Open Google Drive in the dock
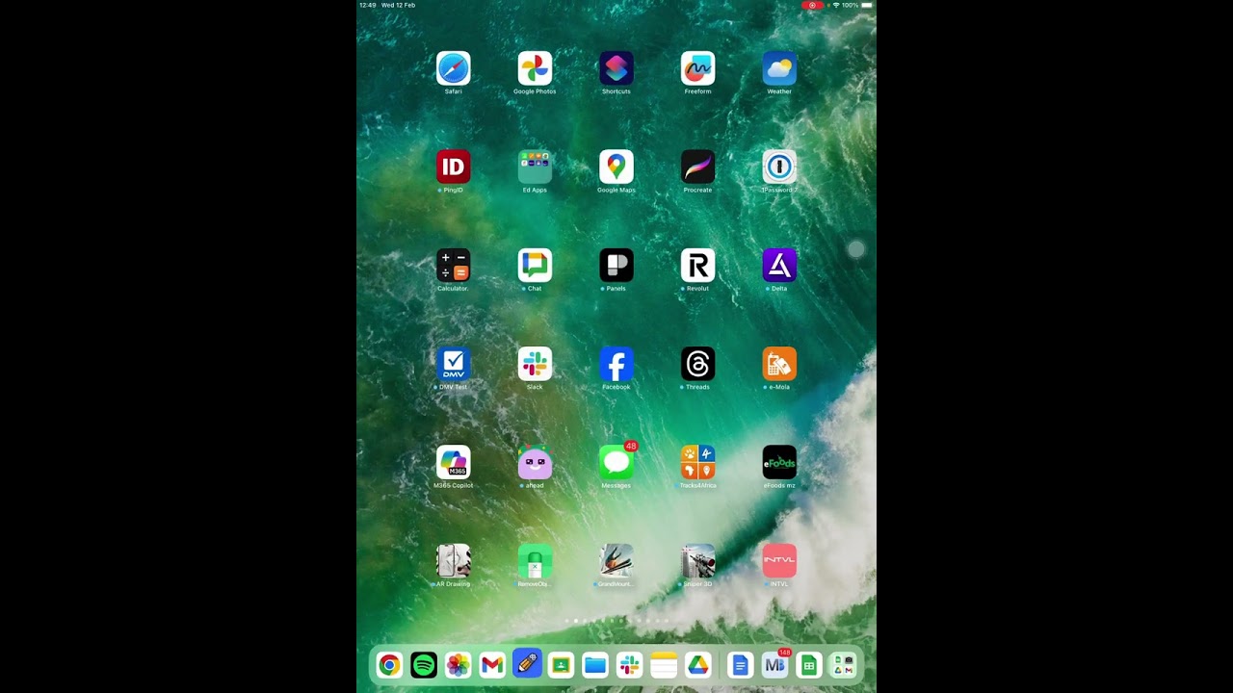 click(698, 665)
